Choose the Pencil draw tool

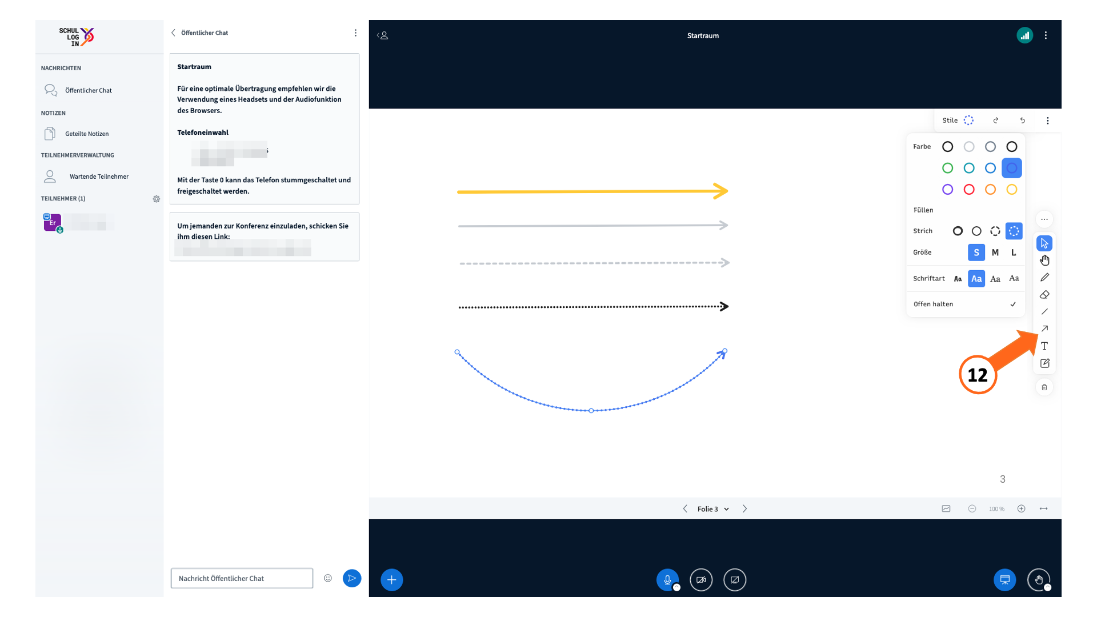click(1044, 278)
